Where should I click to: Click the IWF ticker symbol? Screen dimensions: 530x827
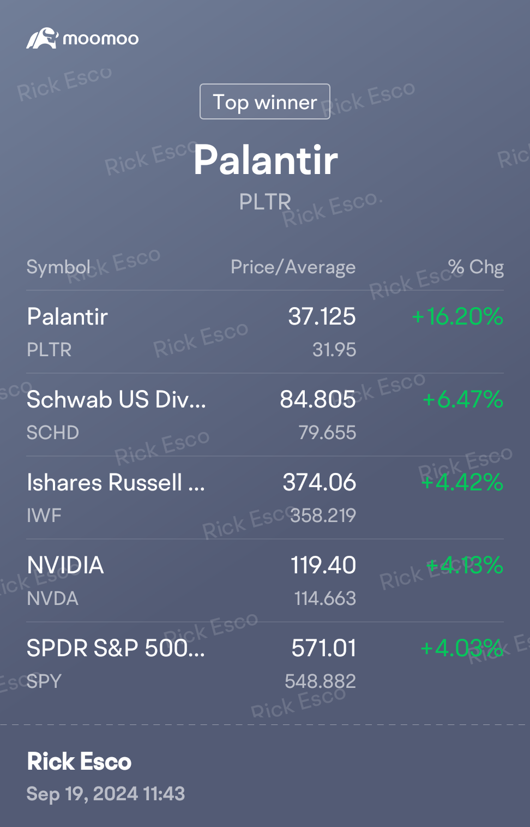coord(44,516)
